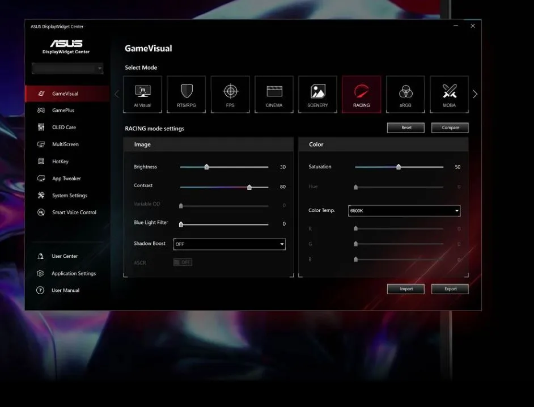Click the Export button
The height and width of the screenshot is (407, 534).
(450, 289)
